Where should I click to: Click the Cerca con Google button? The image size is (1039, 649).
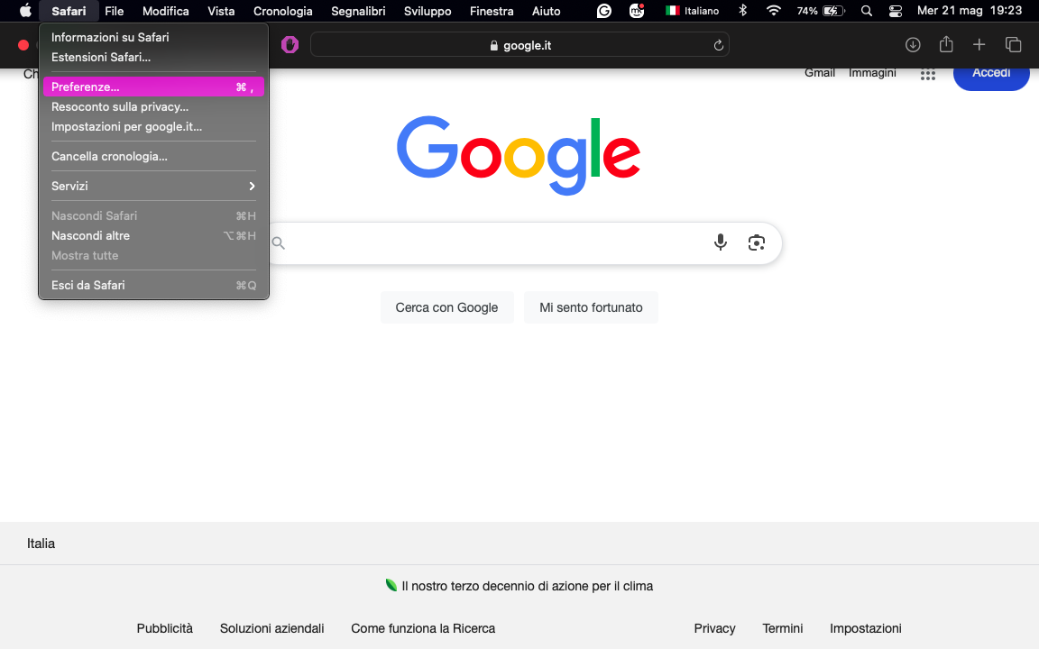446,306
